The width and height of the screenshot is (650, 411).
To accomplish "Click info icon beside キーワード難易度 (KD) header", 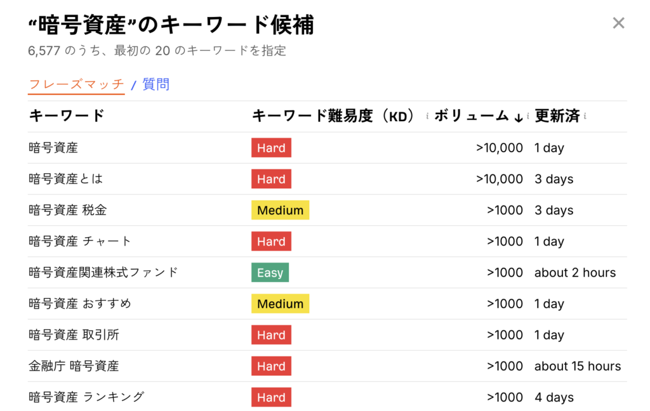I will (x=427, y=116).
